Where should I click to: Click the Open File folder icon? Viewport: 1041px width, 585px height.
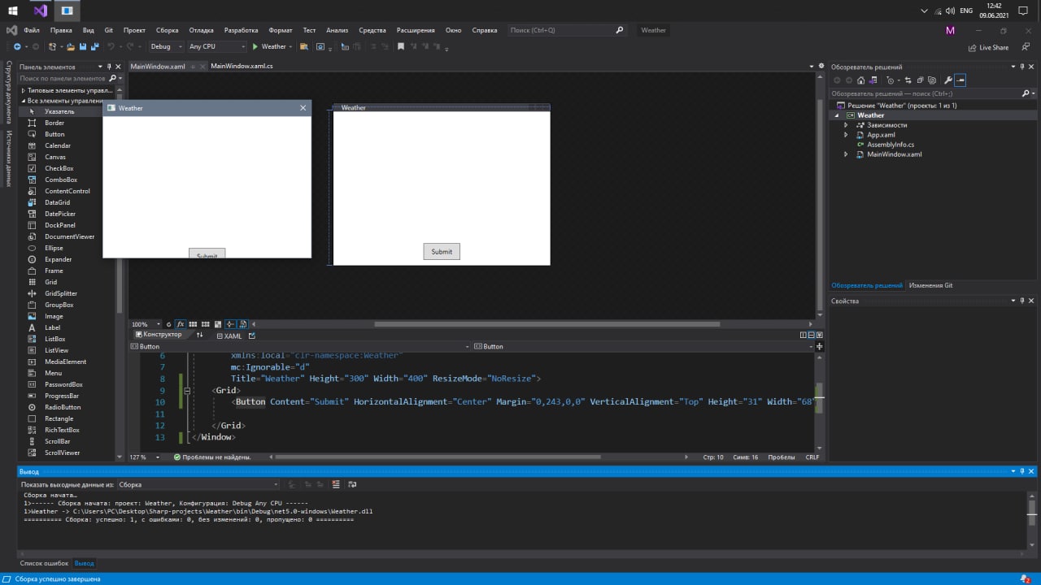71,46
